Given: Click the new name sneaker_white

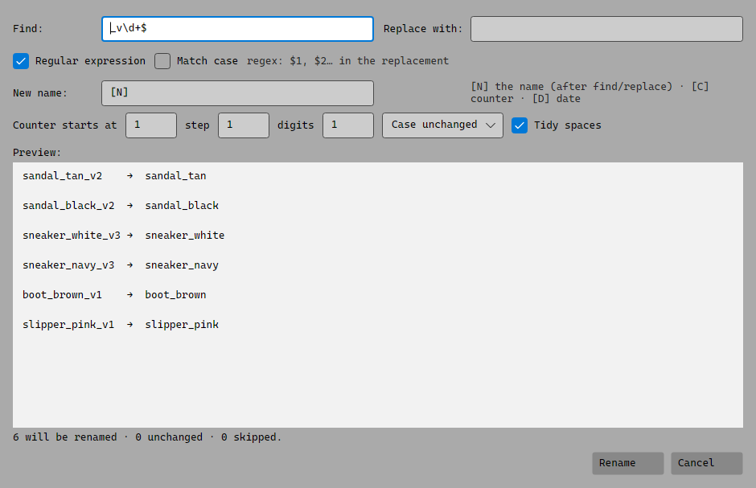Looking at the screenshot, I should 185,236.
